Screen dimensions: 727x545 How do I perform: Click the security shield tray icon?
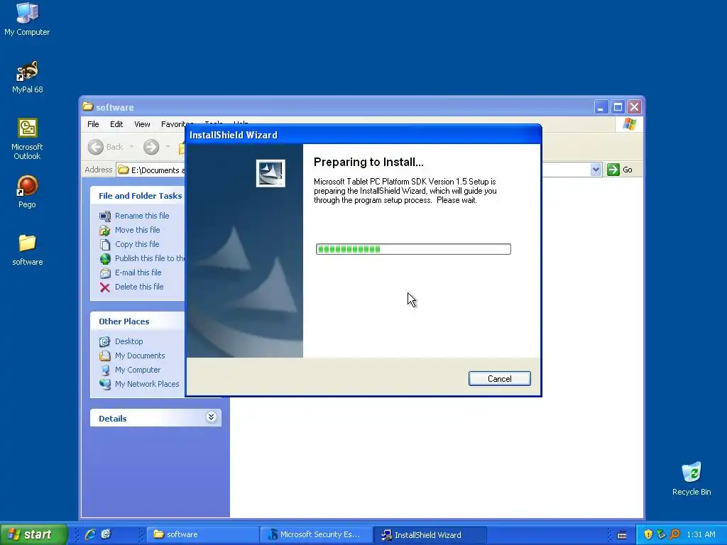coord(648,534)
